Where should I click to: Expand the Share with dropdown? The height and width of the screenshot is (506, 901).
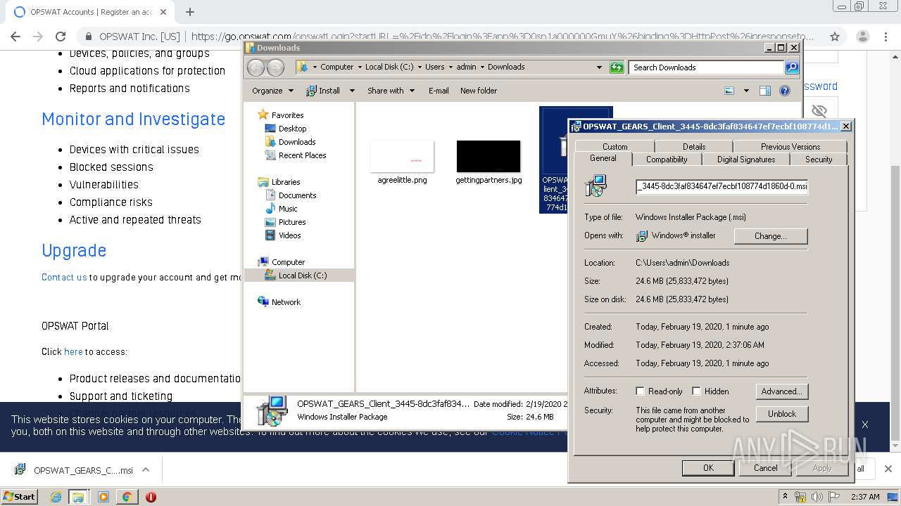coord(391,91)
